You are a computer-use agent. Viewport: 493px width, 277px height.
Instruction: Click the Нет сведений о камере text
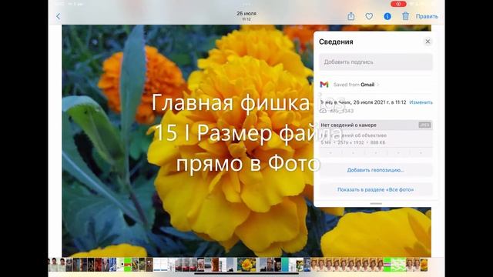click(348, 125)
